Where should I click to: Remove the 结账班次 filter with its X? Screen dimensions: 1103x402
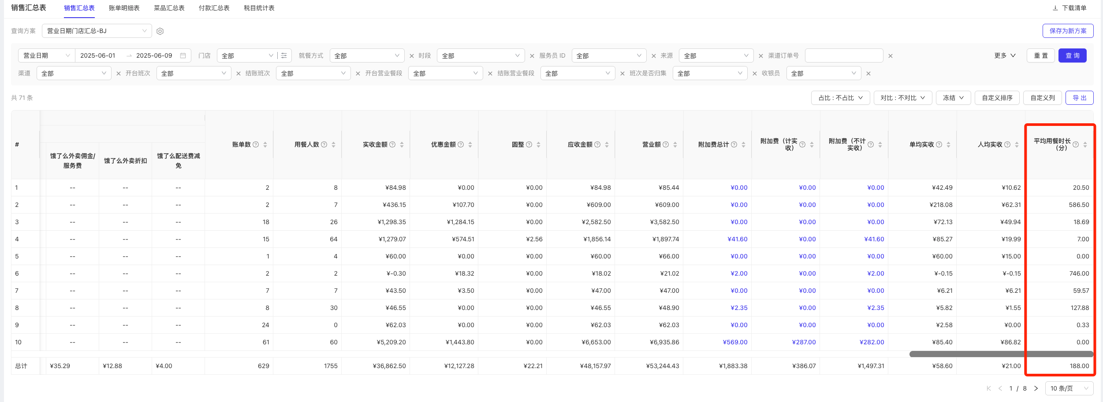(x=358, y=74)
